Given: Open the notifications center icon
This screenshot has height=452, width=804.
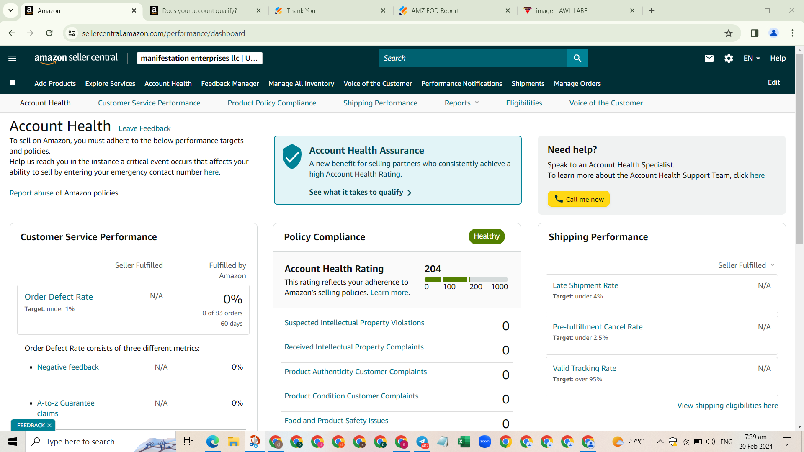Looking at the screenshot, I should 787,442.
